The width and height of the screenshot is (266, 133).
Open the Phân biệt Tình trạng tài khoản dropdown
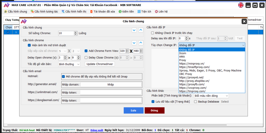tap(211, 96)
